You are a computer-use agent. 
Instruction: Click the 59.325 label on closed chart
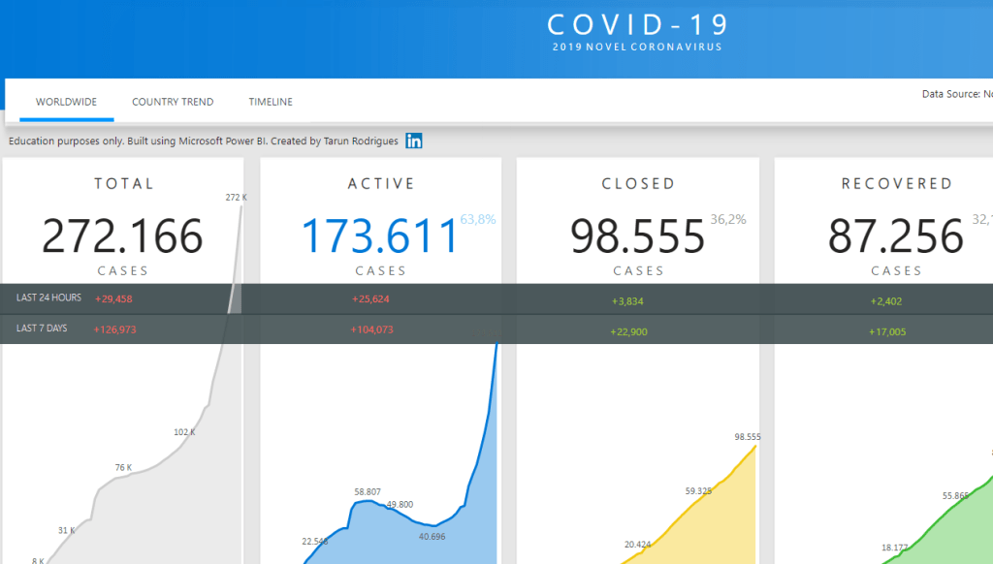(x=698, y=491)
